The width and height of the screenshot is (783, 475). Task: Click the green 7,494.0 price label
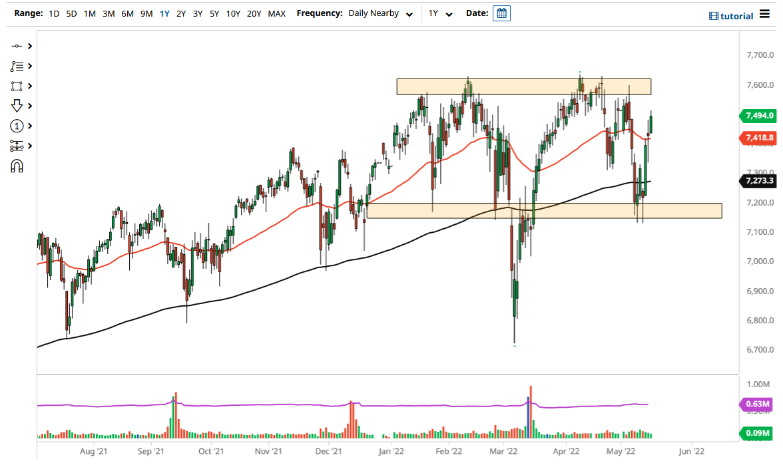pos(758,116)
